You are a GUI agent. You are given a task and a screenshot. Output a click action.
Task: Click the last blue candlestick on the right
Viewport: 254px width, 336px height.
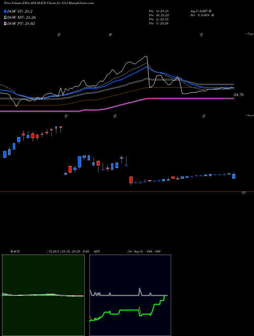click(234, 176)
